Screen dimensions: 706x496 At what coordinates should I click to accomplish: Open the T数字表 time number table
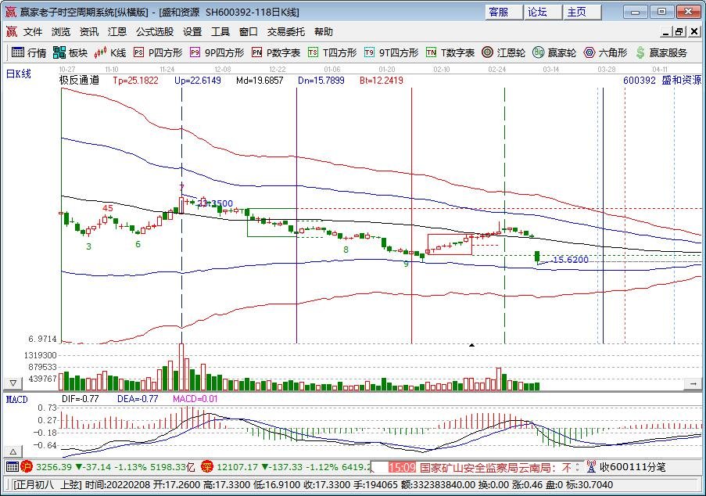tap(450, 52)
